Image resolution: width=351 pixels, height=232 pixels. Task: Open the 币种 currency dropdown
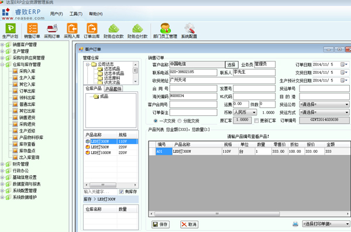254,112
